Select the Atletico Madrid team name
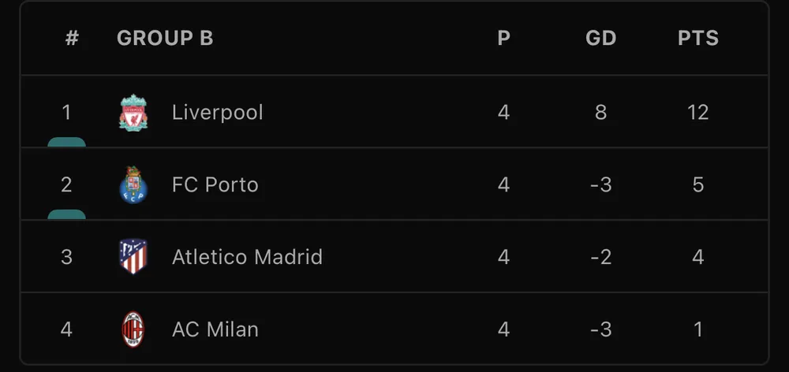This screenshot has height=372, width=789. [247, 257]
